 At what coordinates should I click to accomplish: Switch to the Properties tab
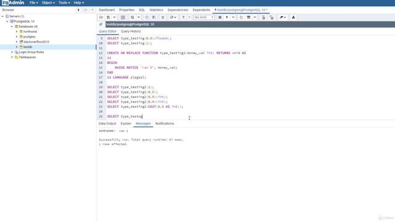point(127,10)
